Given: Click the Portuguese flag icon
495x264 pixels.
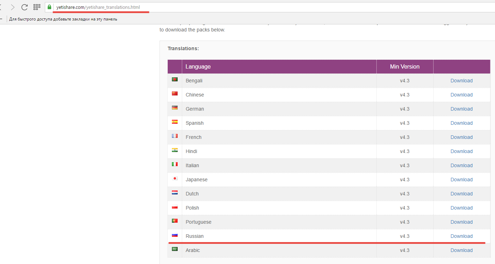Looking at the screenshot, I should pos(175,221).
